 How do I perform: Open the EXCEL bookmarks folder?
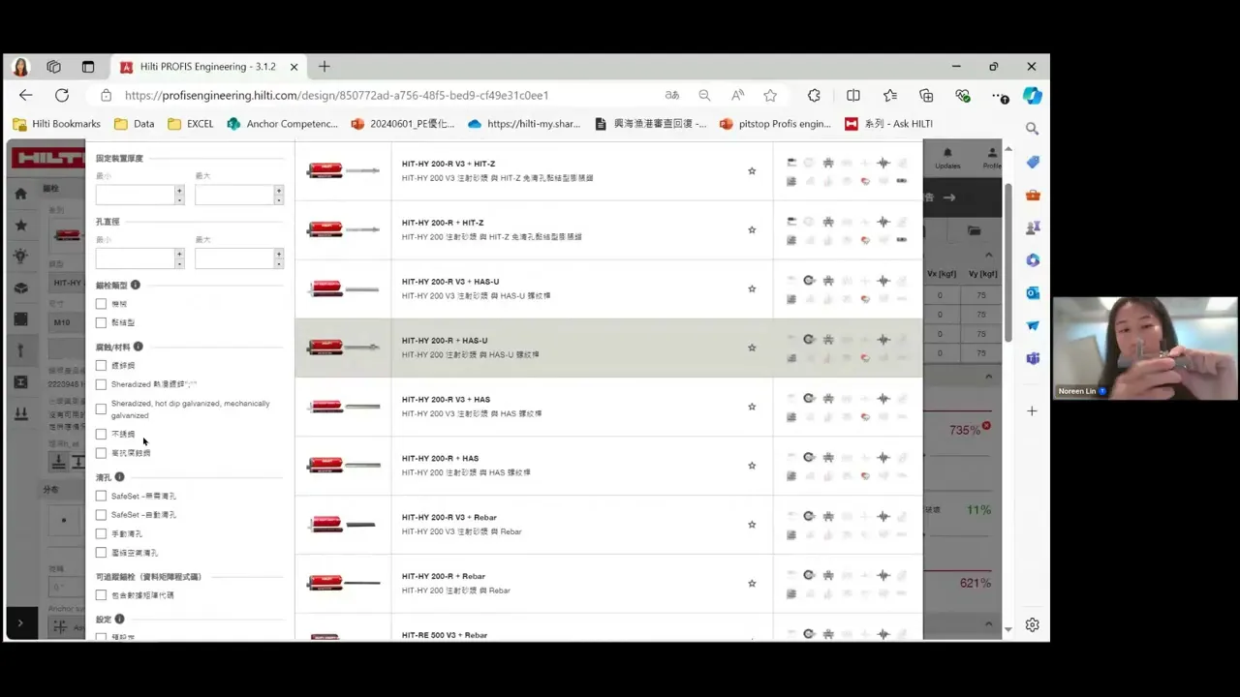(x=191, y=124)
